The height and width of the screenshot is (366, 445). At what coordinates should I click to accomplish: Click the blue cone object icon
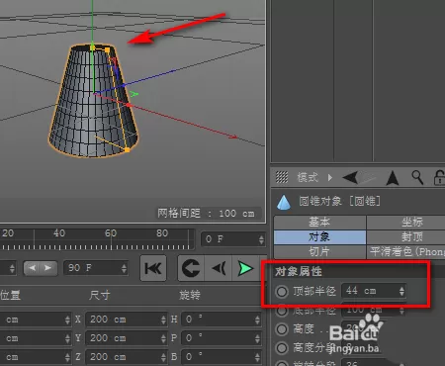tap(284, 202)
